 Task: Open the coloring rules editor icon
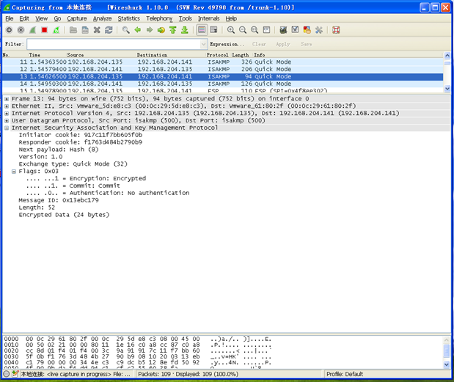click(307, 30)
